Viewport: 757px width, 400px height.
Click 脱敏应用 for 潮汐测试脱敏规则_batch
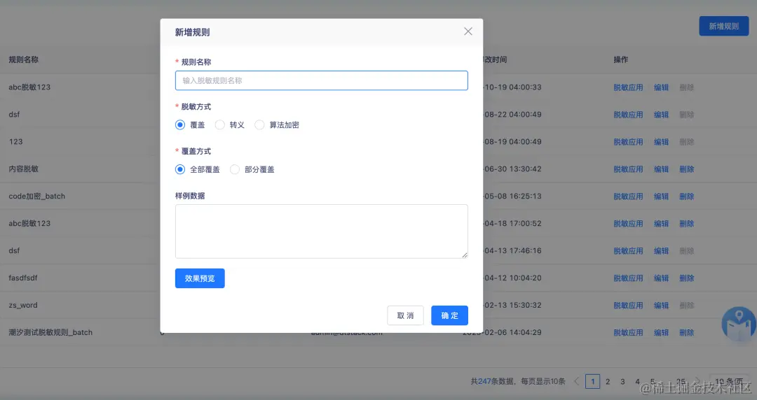[628, 333]
